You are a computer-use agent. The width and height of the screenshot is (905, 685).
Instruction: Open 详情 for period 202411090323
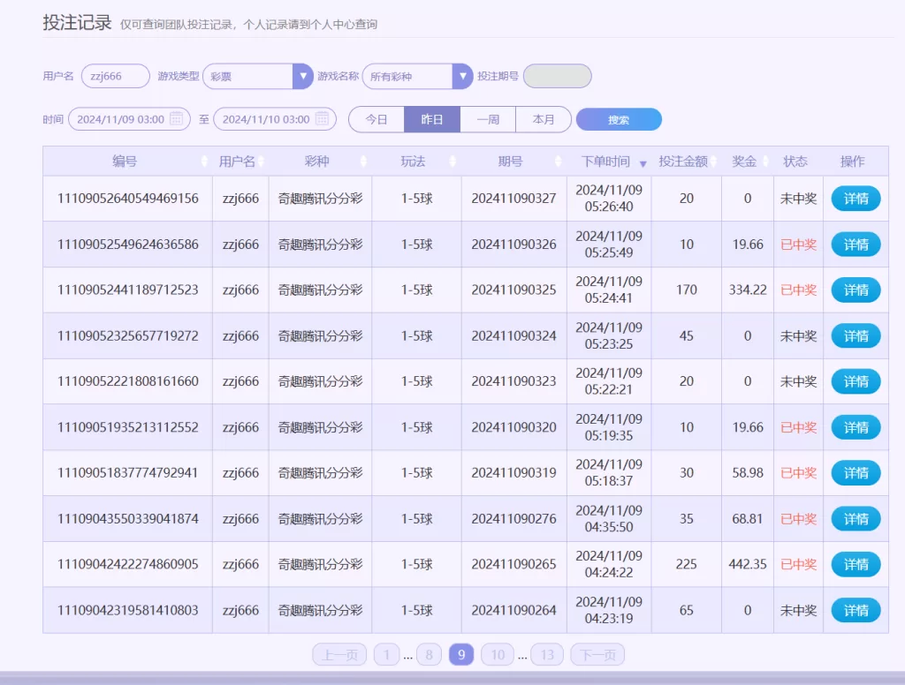(856, 381)
